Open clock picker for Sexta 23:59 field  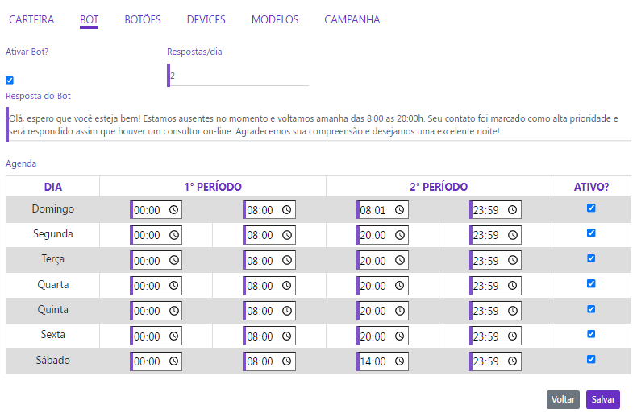pos(513,336)
